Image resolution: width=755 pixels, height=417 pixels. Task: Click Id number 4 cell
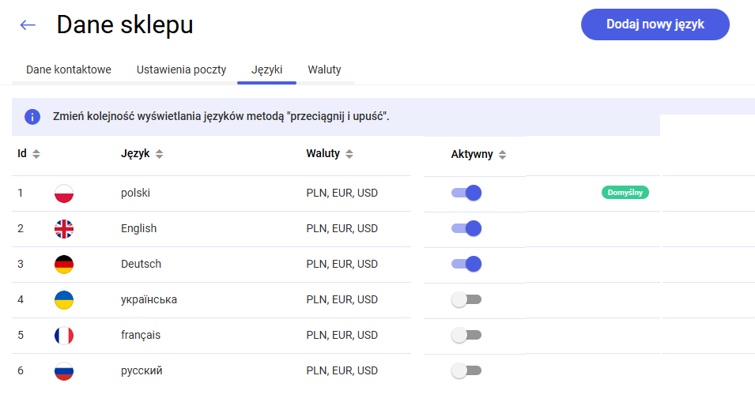(x=21, y=299)
